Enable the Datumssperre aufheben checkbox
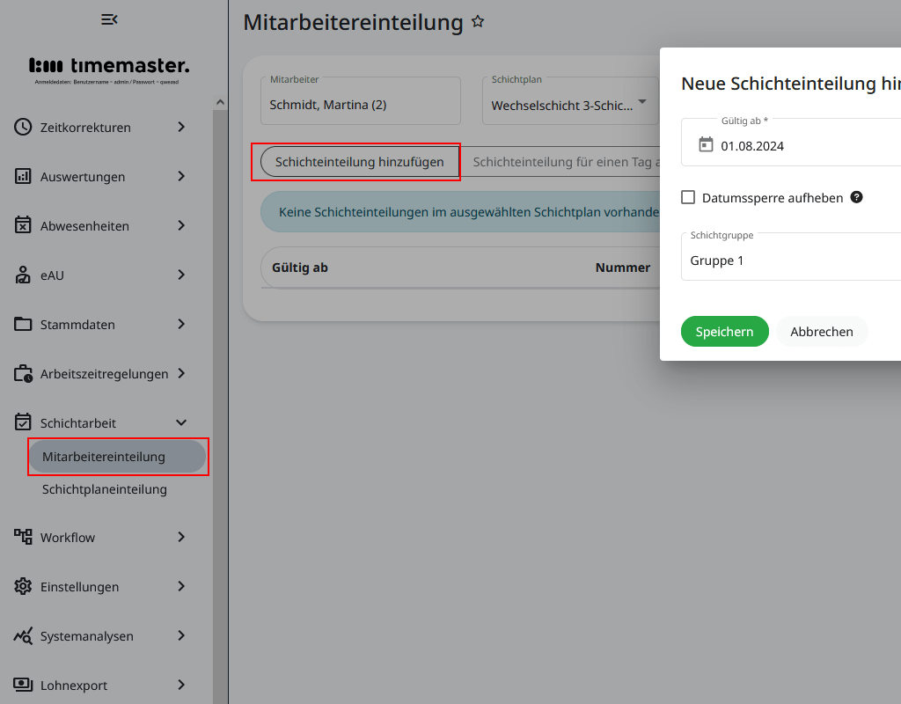Image resolution: width=901 pixels, height=704 pixels. [x=687, y=197]
